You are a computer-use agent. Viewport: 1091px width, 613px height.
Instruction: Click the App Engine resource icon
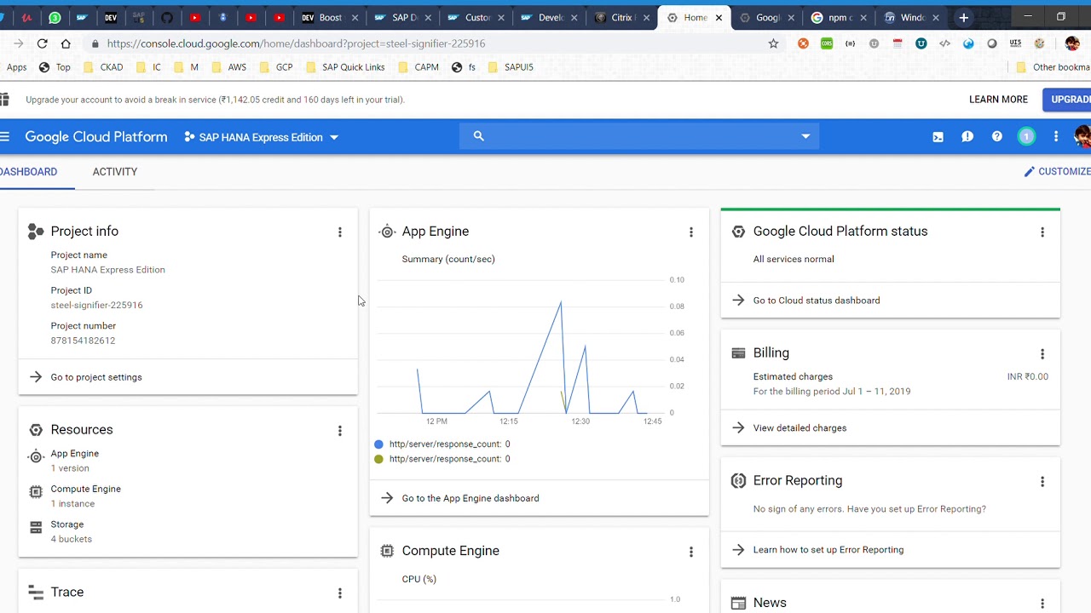point(36,457)
